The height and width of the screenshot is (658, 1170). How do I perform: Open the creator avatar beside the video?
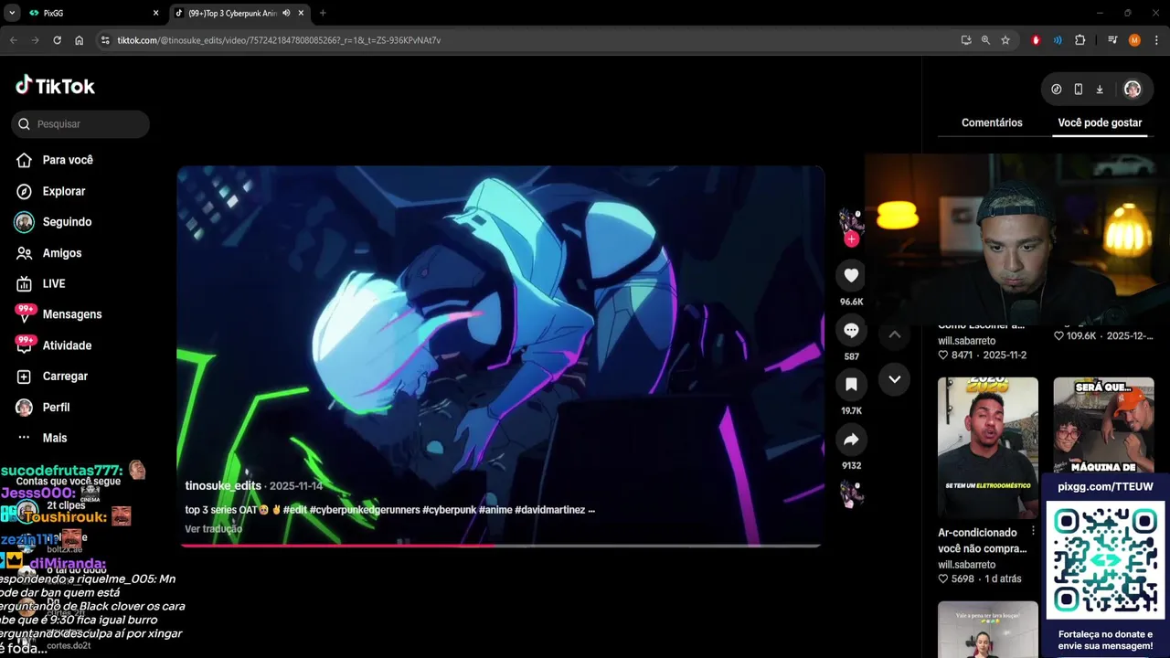851,220
